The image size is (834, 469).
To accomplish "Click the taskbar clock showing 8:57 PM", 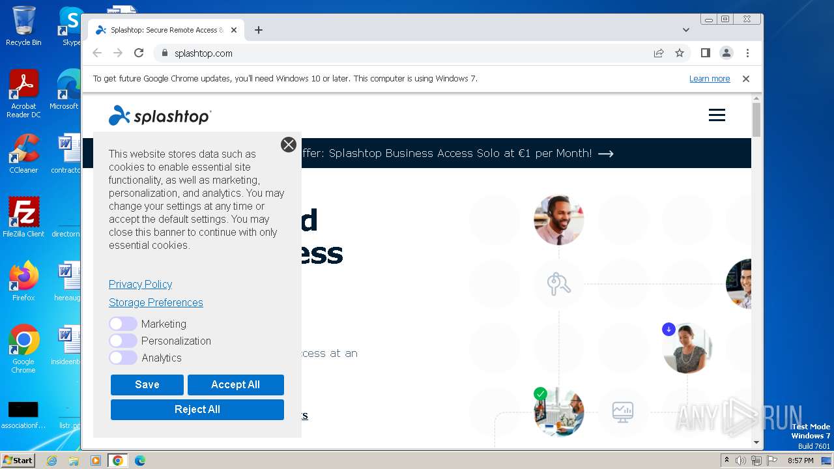I will [x=801, y=461].
